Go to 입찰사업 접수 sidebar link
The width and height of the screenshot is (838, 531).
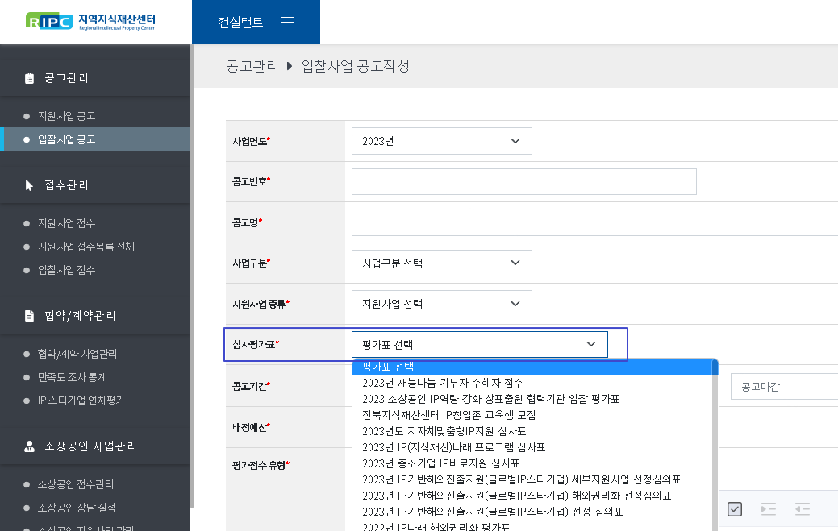67,270
